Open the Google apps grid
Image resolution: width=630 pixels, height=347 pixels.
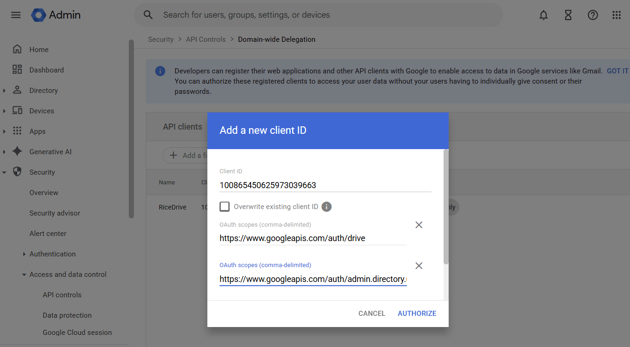(617, 15)
